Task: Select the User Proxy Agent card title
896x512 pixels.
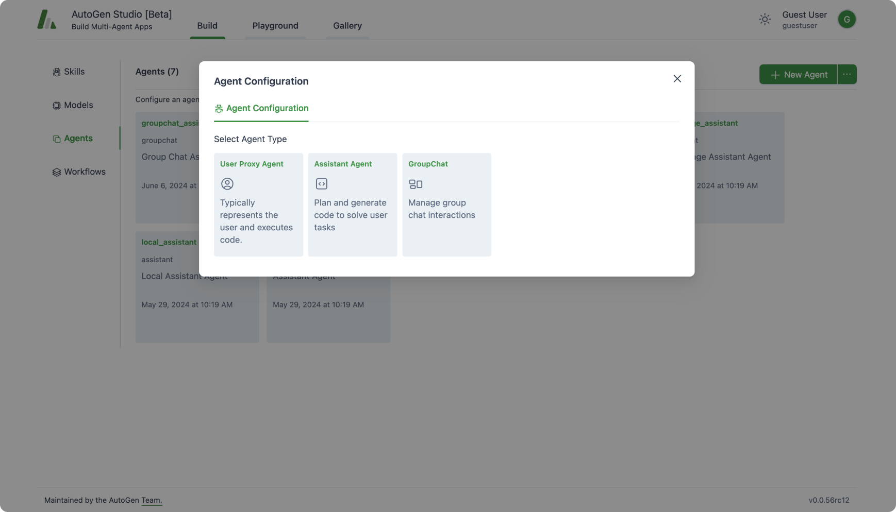Action: point(252,164)
